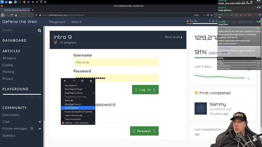Click Sammy's avatar thumbnail
This screenshot has height=147, width=262.
(x=201, y=109)
